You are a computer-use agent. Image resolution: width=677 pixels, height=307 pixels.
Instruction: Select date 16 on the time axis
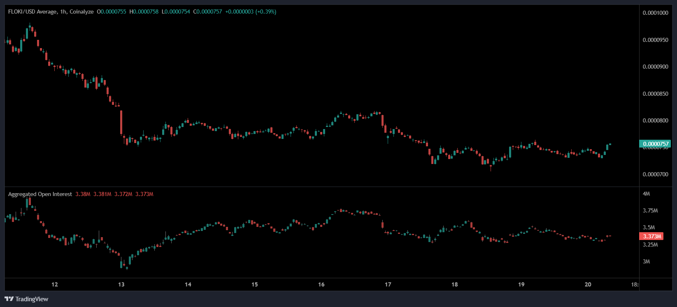pyautogui.click(x=321, y=284)
